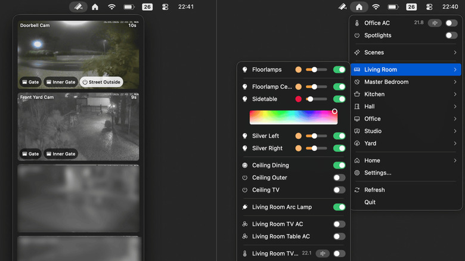
Task: Turn off Silver Left switch
Action: click(x=339, y=136)
